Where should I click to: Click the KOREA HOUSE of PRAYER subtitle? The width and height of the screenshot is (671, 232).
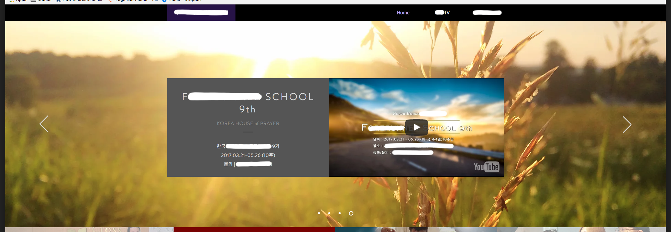(248, 123)
